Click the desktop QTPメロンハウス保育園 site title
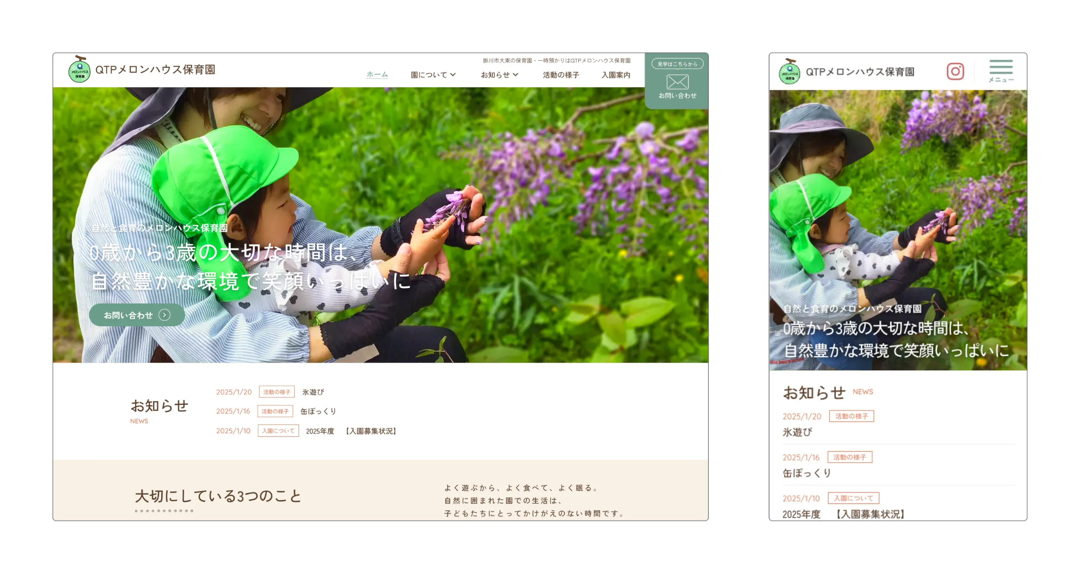This screenshot has width=1080, height=574. point(155,70)
